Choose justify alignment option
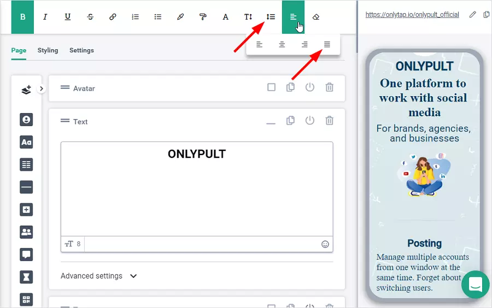The image size is (492, 308). pos(327,45)
